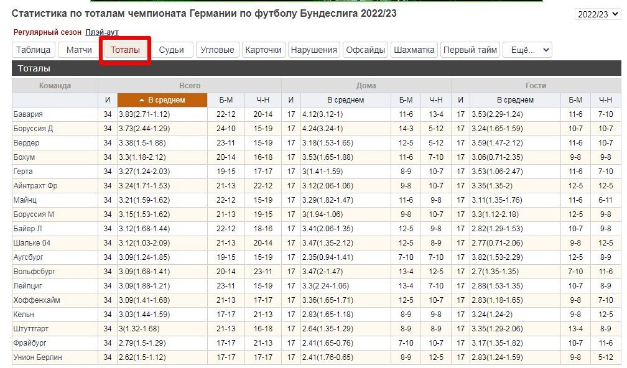Click the Бавария team row name
This screenshot has height=368, width=627.
pyautogui.click(x=28, y=114)
